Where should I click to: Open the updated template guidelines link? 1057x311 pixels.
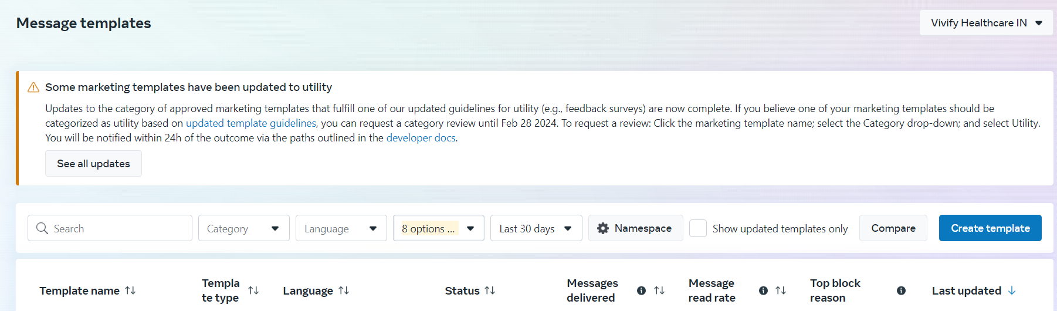click(250, 123)
